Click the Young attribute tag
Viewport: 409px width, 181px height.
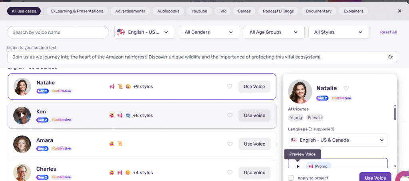point(296,118)
